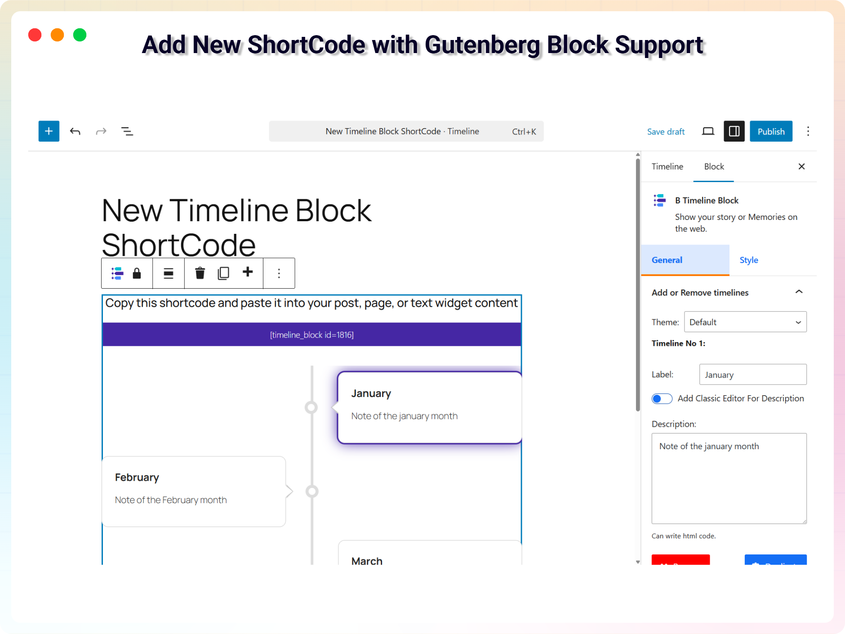Click the blue block inserter plus button
This screenshot has width=845, height=634.
pyautogui.click(x=49, y=131)
